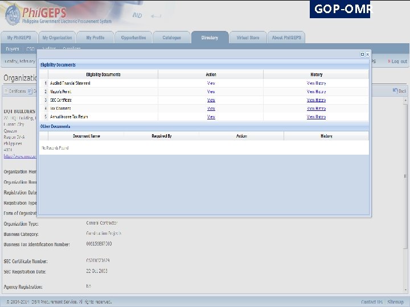View History for Tax Clearance

(316, 109)
